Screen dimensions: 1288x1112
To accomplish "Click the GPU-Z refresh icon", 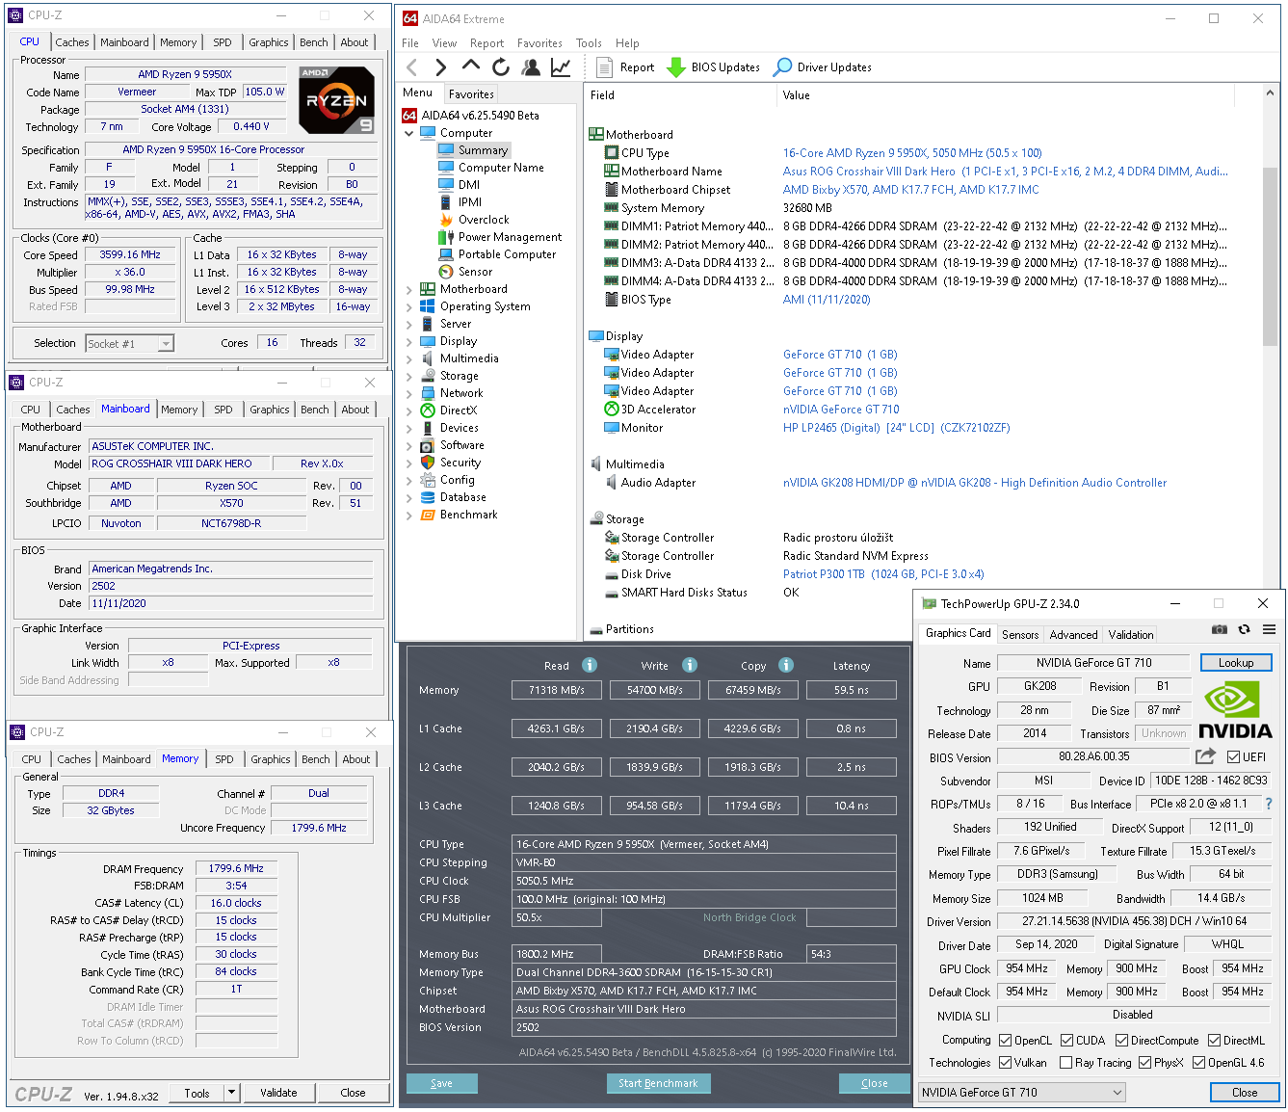I will coord(1244,629).
